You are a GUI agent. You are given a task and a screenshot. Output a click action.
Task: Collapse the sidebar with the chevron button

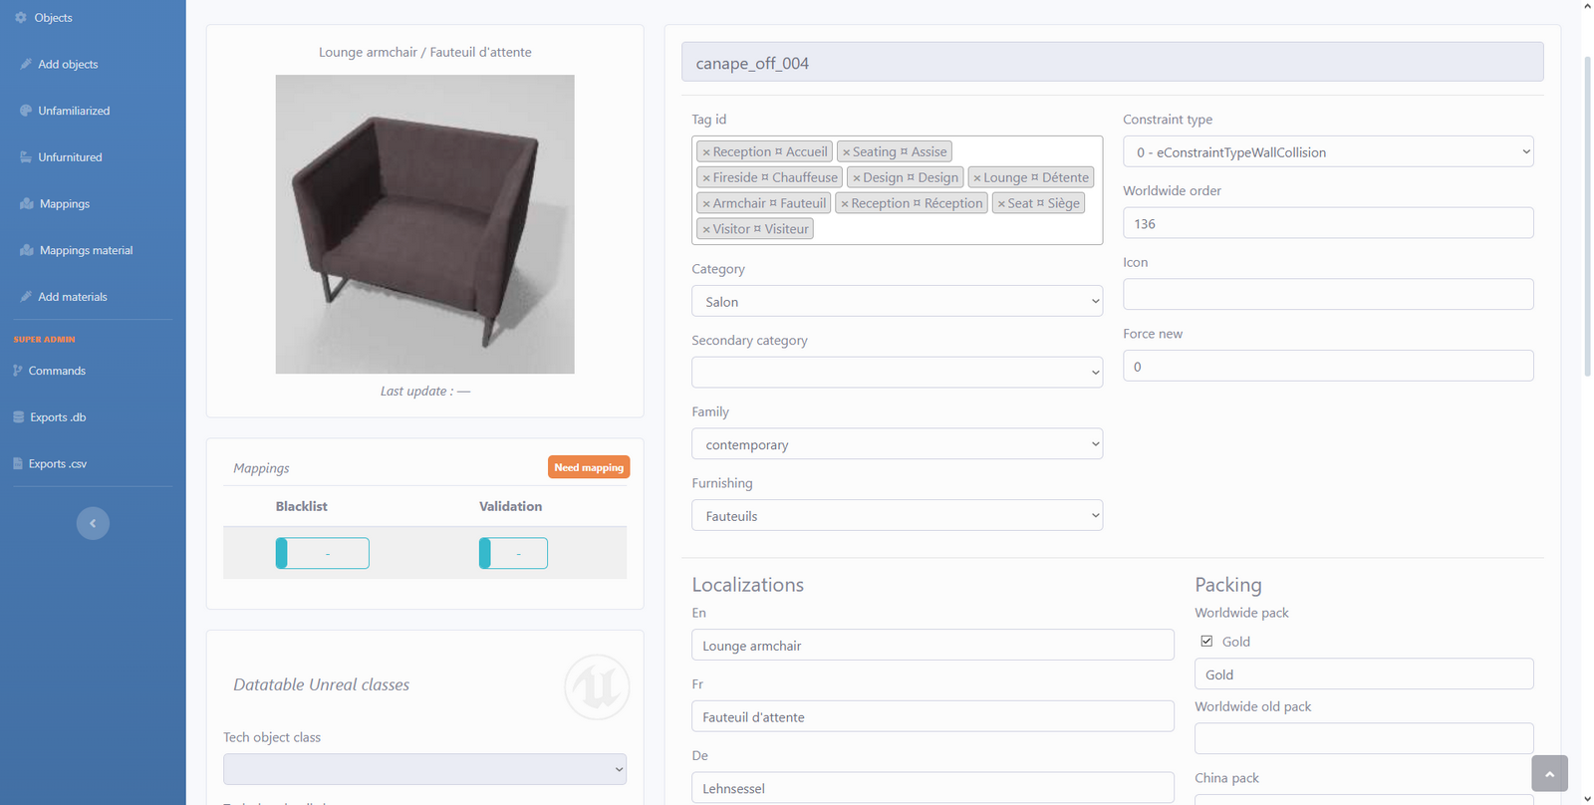[93, 523]
